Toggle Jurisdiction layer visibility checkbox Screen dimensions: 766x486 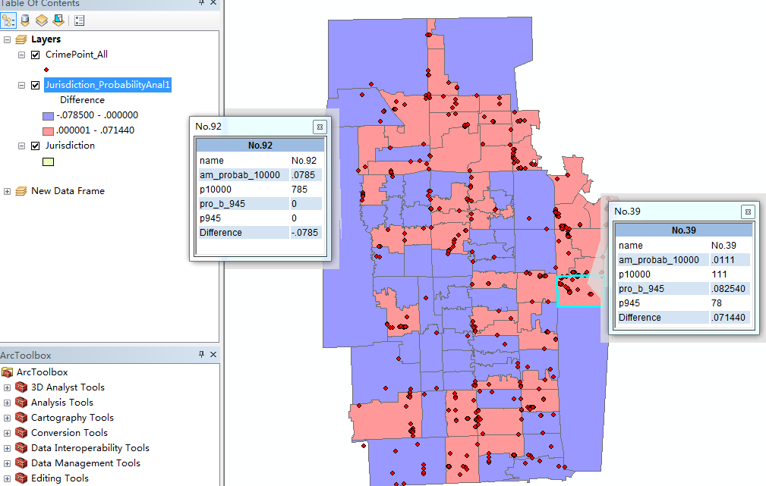click(x=35, y=146)
